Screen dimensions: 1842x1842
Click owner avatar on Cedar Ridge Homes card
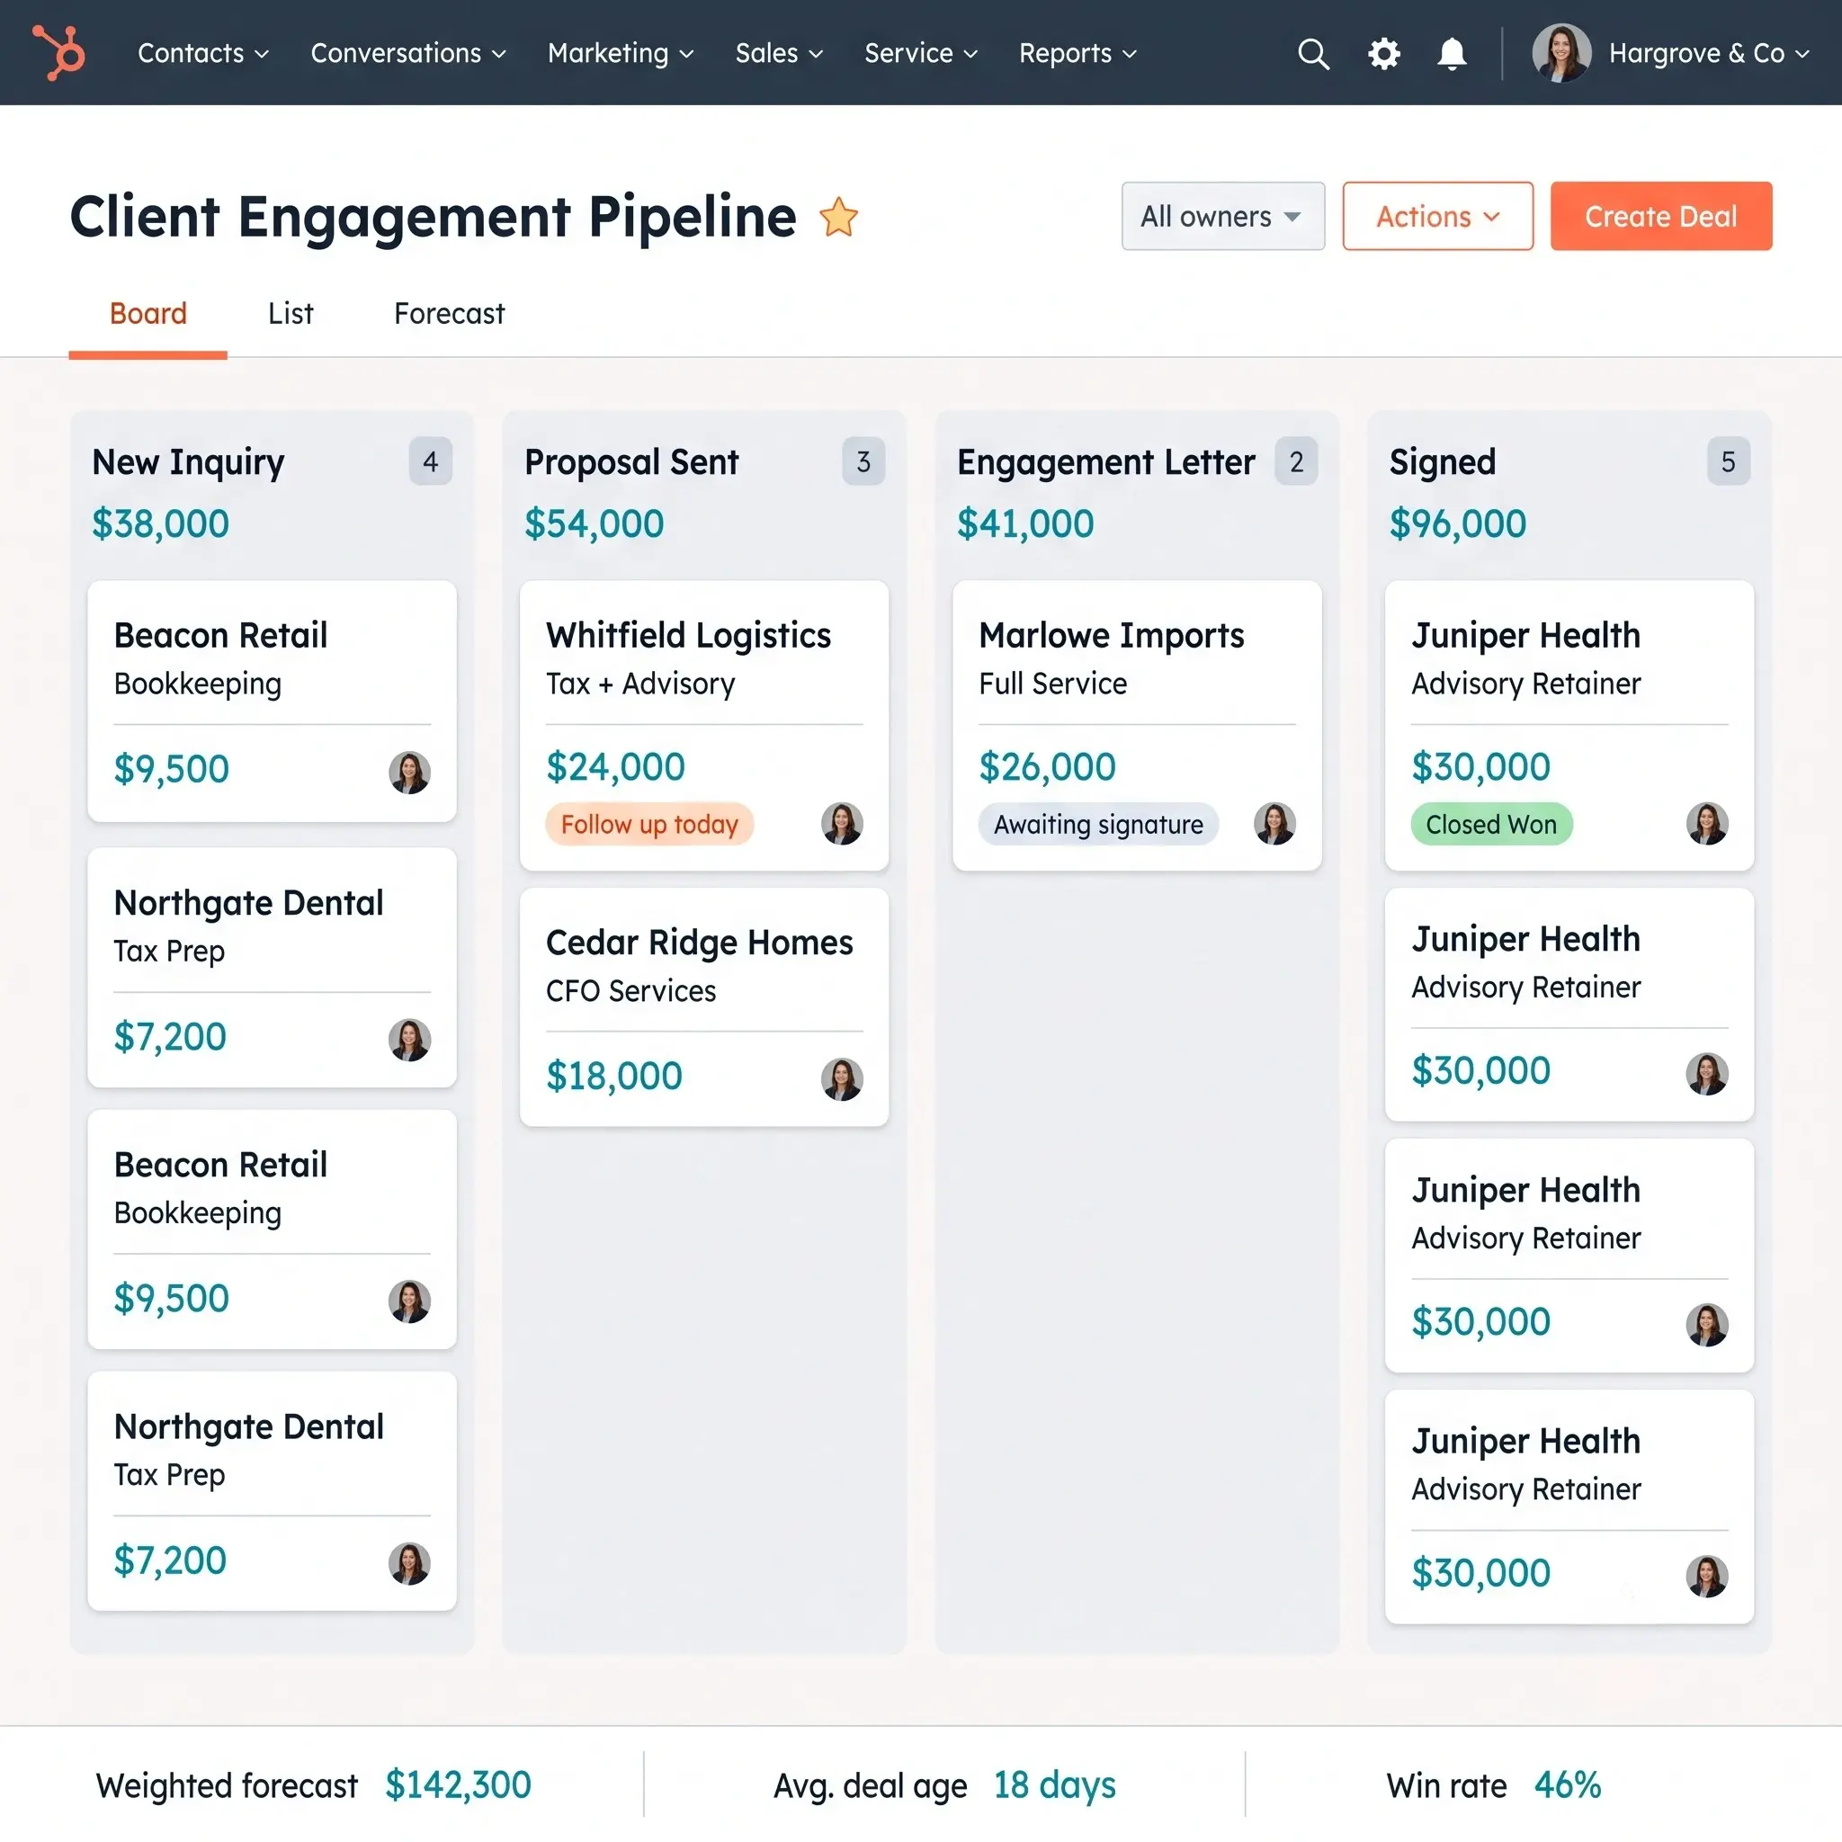coord(842,1079)
